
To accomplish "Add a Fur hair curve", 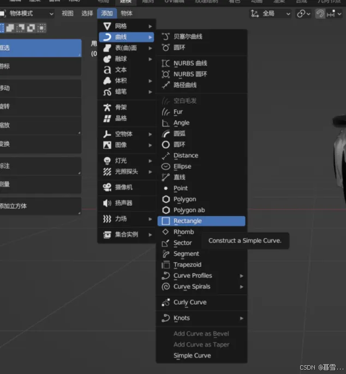I will pos(201,112).
